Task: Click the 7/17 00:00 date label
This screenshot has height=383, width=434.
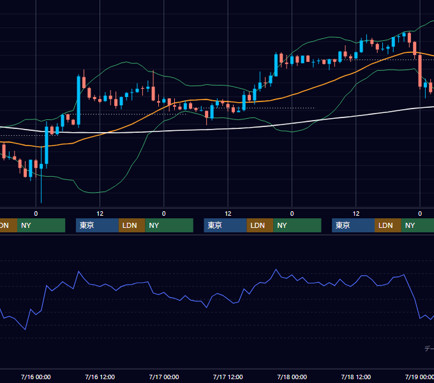Action: (x=164, y=377)
